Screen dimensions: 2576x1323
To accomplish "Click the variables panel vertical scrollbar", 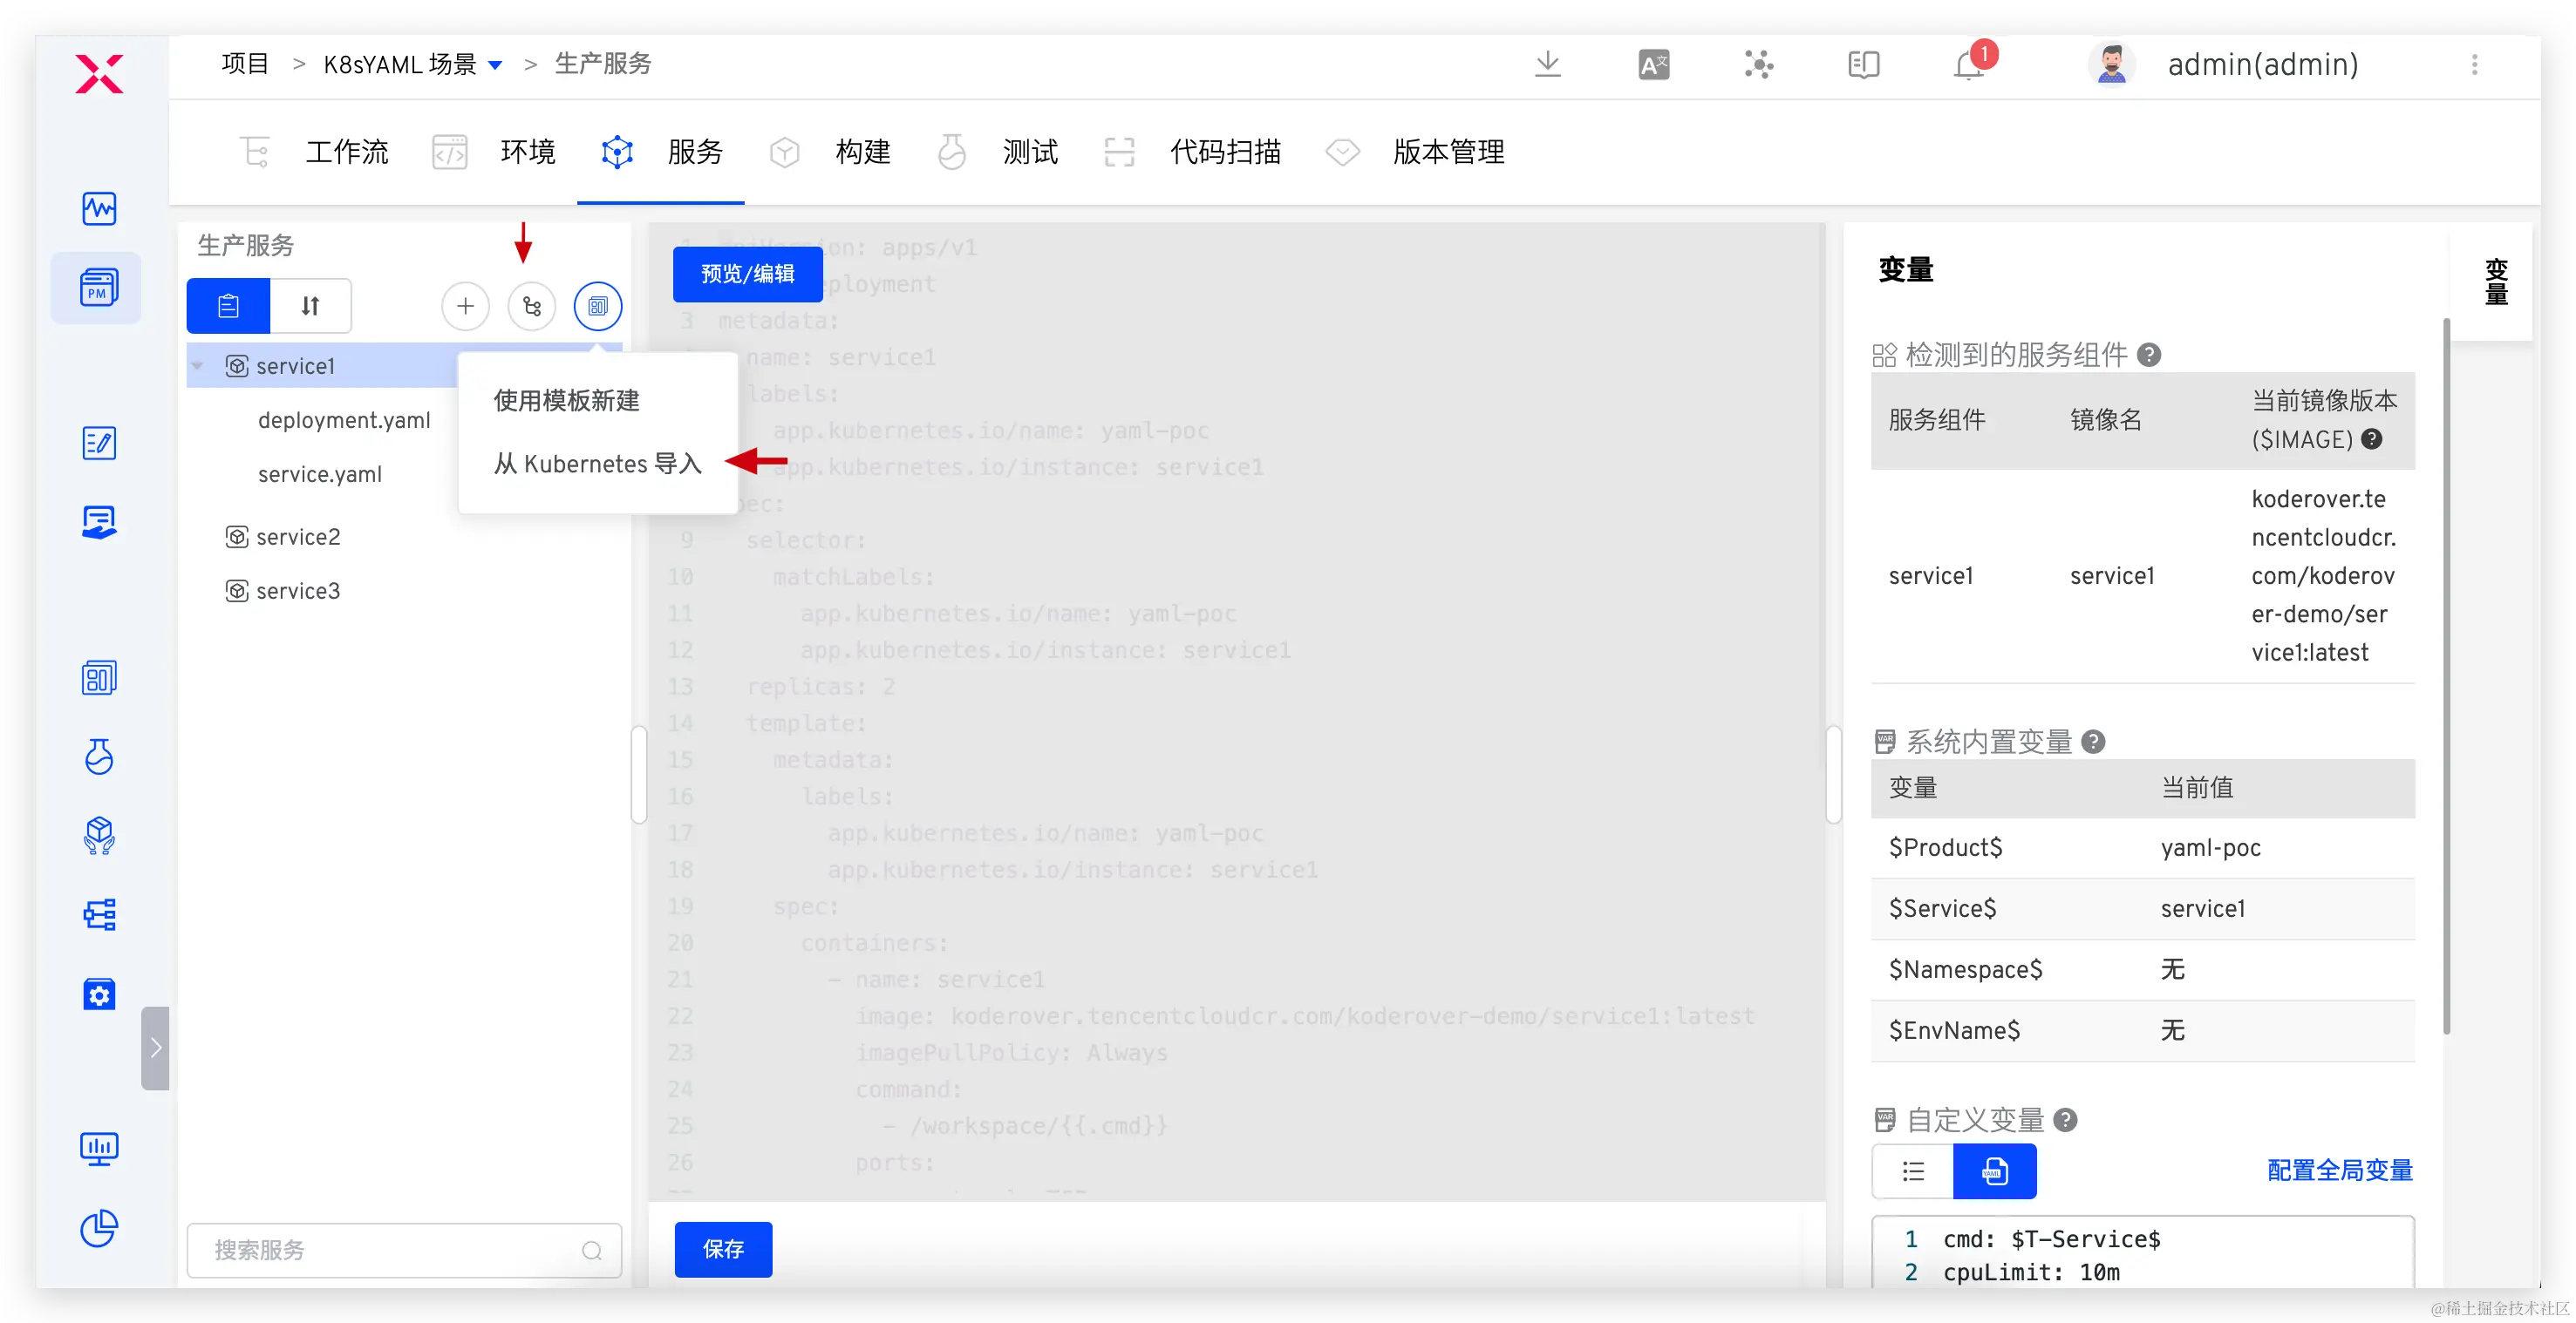I will [x=2446, y=675].
